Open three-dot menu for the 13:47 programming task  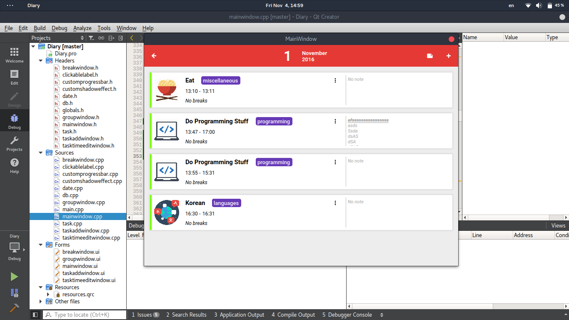(x=335, y=121)
